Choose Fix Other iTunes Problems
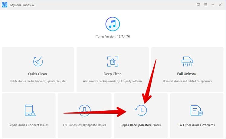 tap(197, 125)
